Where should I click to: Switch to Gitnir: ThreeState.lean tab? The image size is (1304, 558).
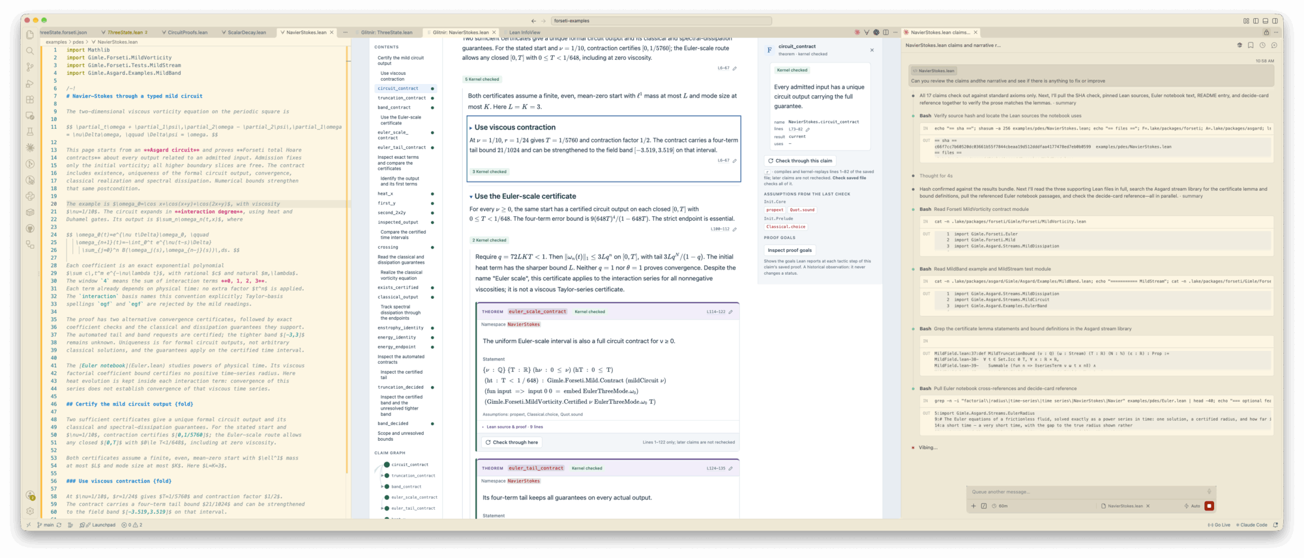point(387,32)
